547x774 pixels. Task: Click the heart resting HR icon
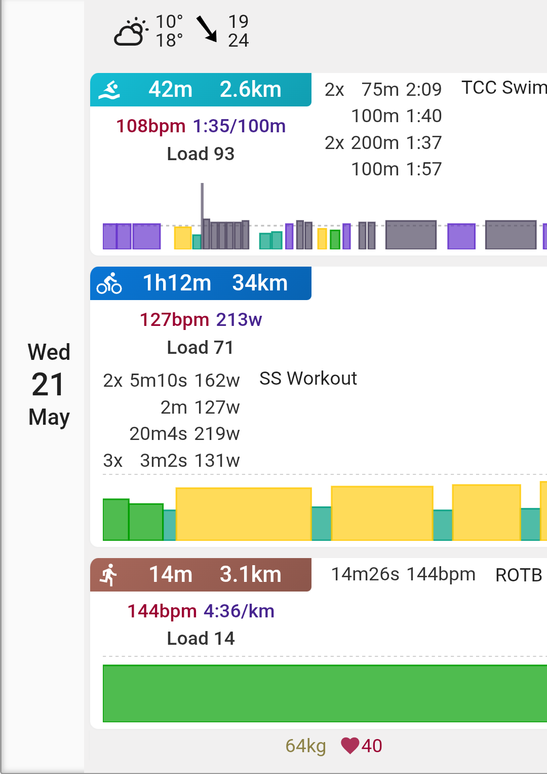(x=350, y=746)
